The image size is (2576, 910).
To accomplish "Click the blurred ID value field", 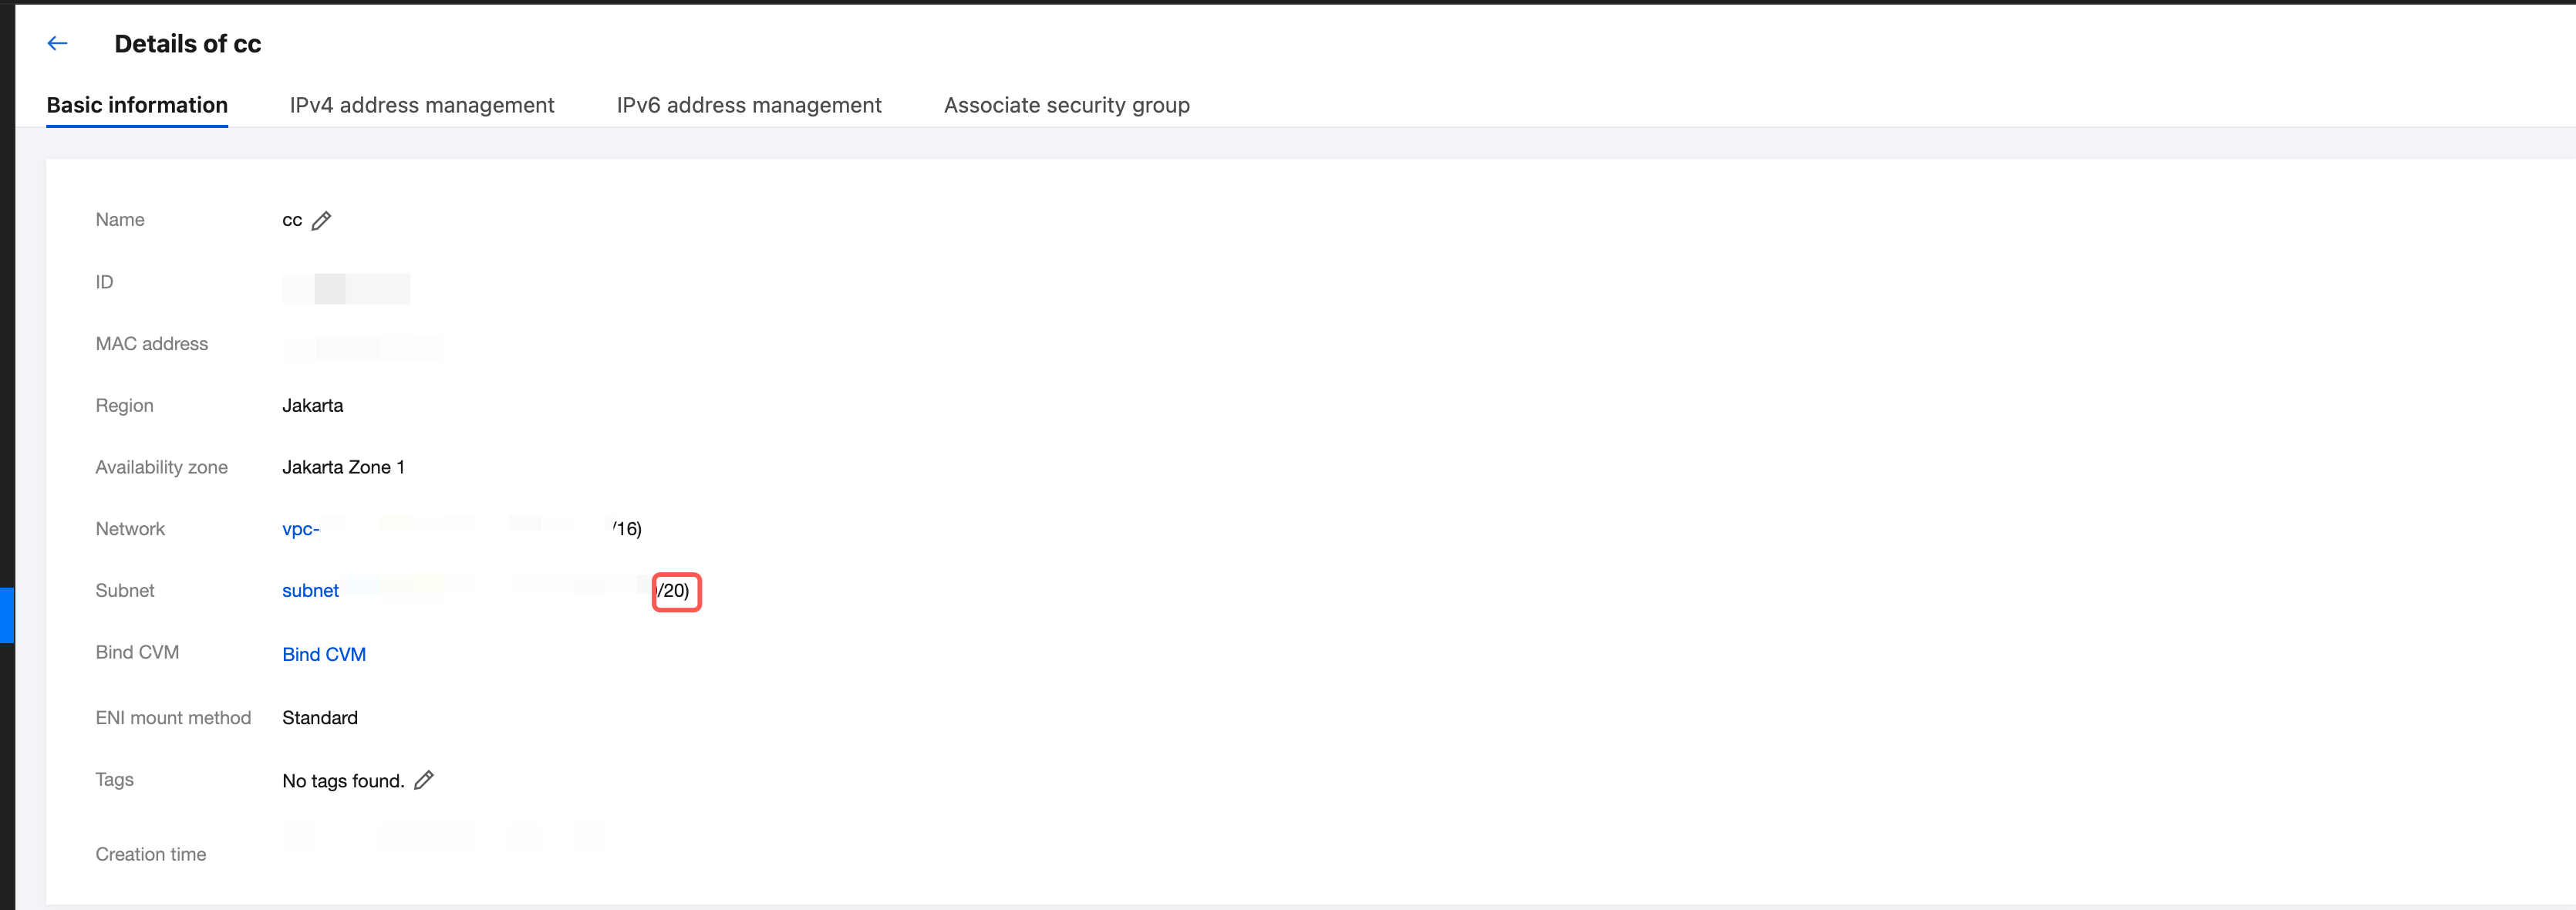I will 346,288.
